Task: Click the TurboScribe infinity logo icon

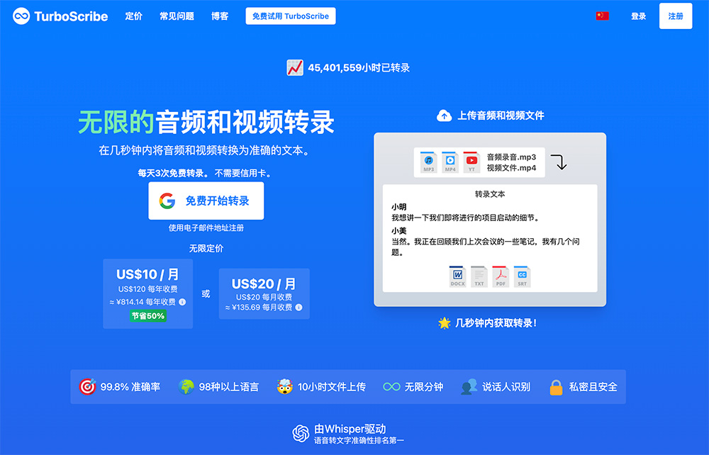Action: [21, 16]
